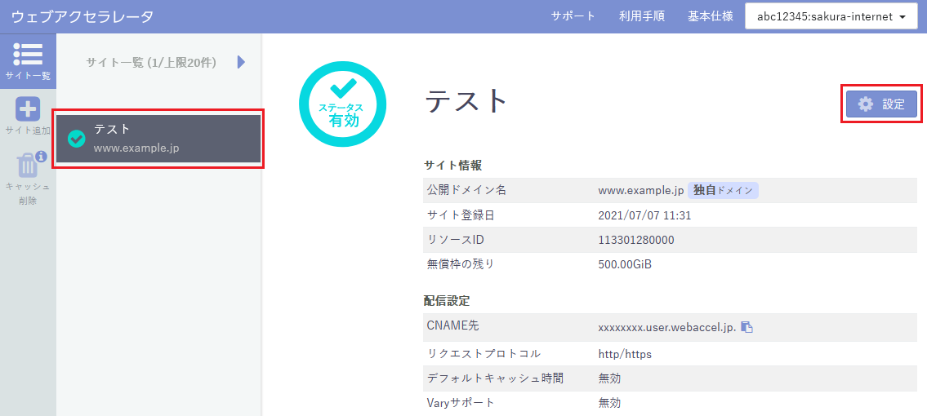Click the gear icon in 設定 button
The width and height of the screenshot is (927, 416).
coord(866,104)
